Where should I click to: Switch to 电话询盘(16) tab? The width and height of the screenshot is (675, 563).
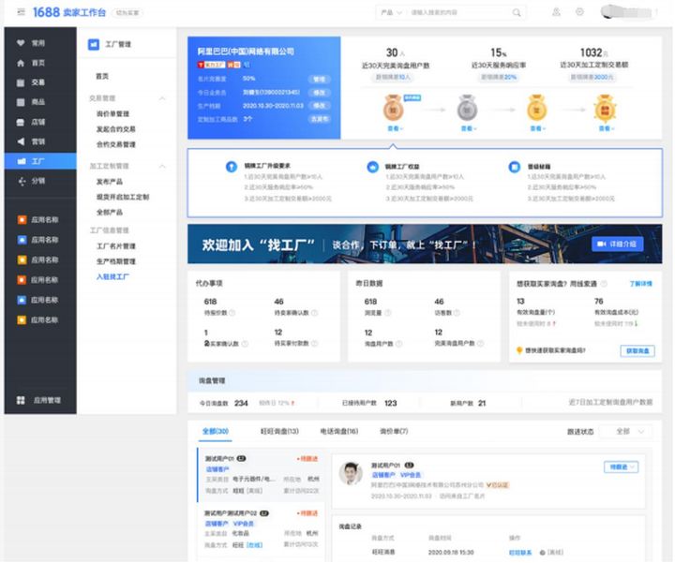pos(338,431)
